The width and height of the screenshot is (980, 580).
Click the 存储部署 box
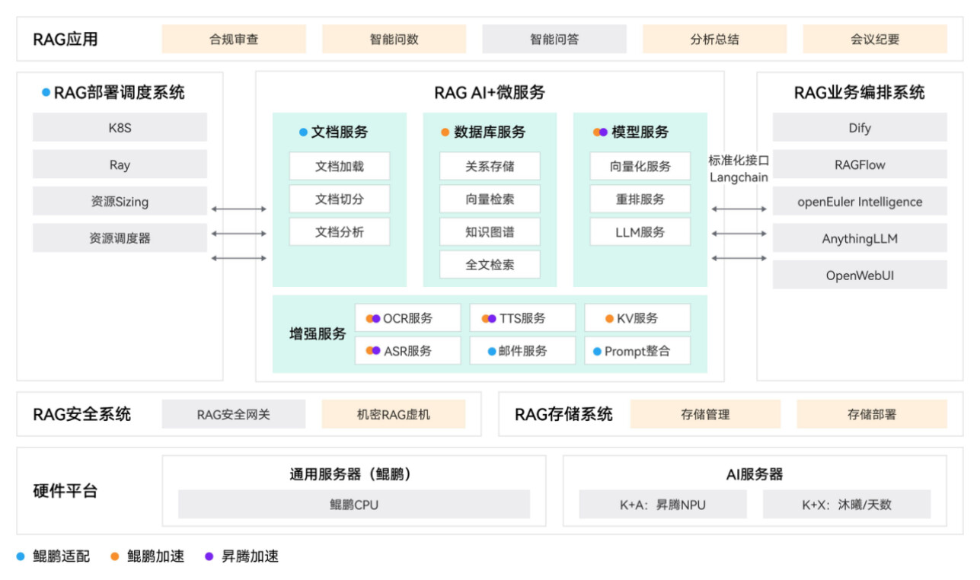tap(872, 414)
